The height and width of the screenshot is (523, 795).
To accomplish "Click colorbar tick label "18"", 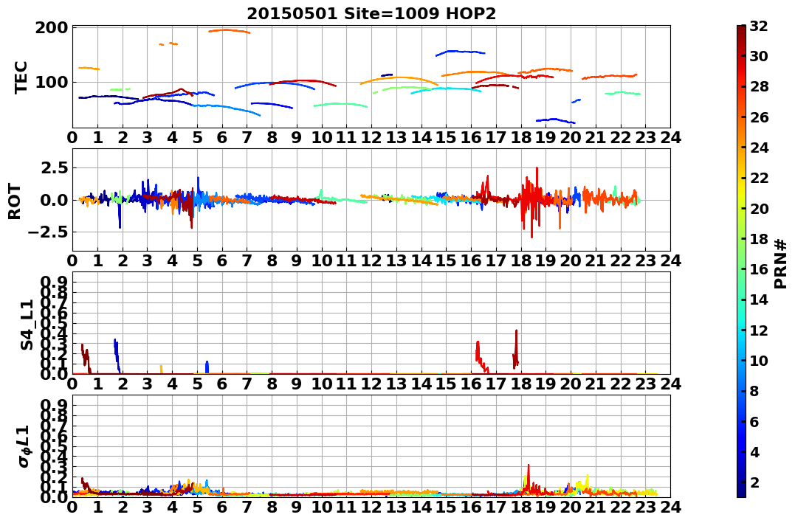I will (x=759, y=239).
